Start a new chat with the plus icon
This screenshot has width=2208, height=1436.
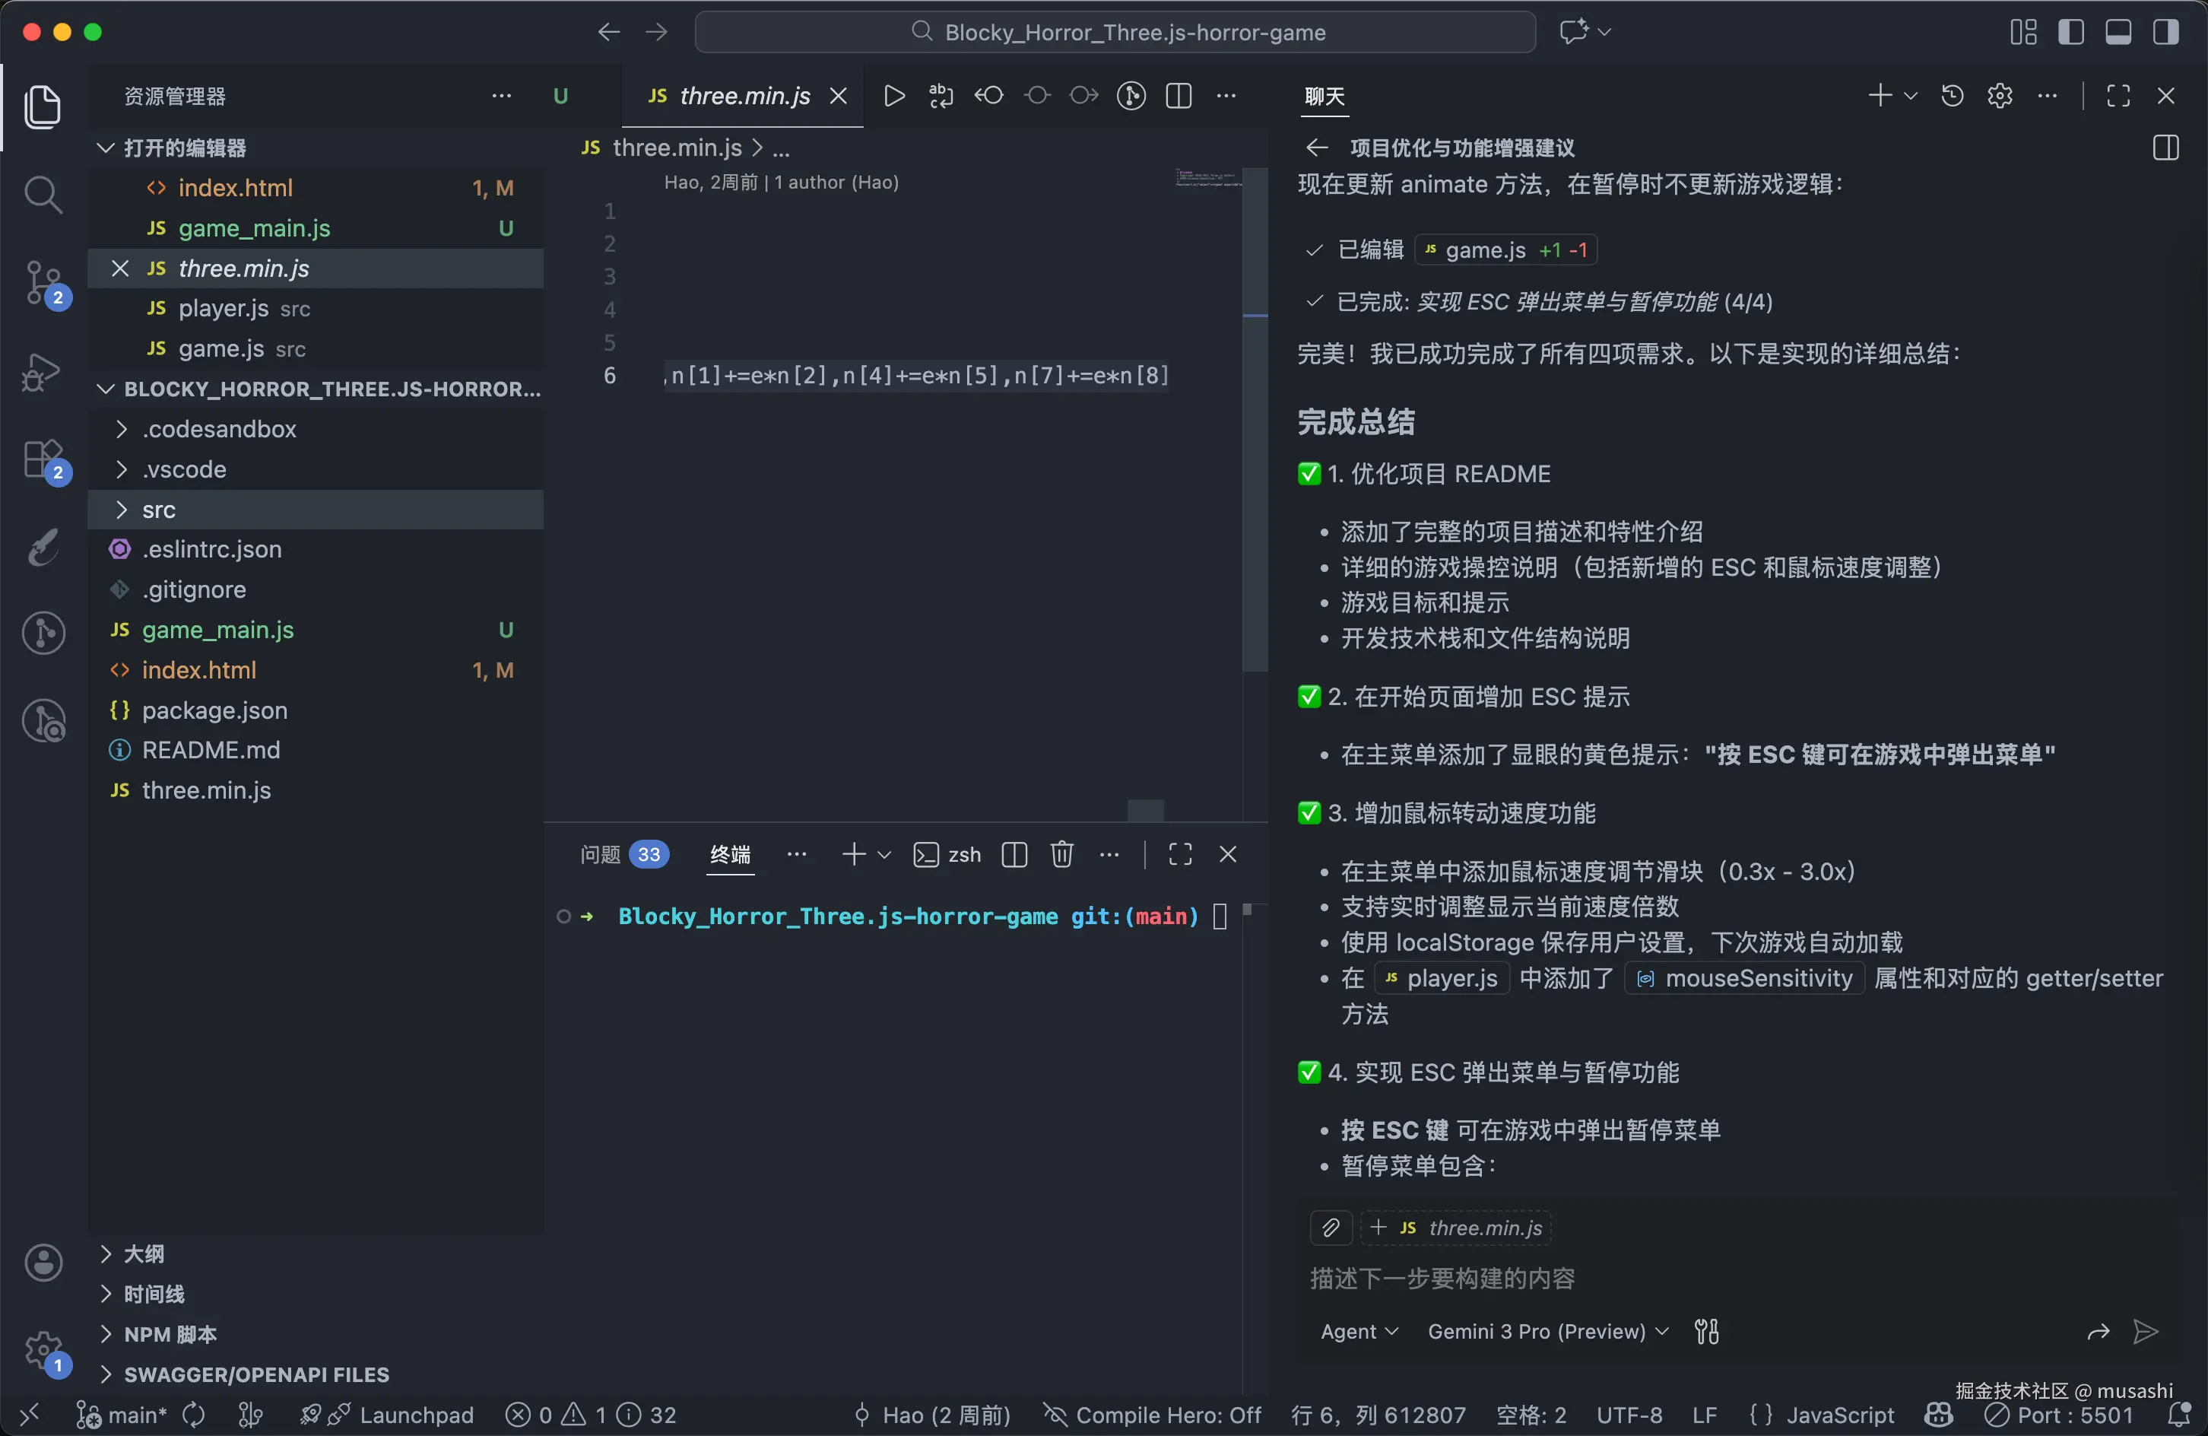click(x=1880, y=96)
